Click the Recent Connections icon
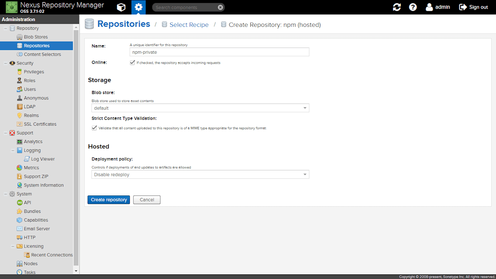496x279 pixels. coord(27,255)
